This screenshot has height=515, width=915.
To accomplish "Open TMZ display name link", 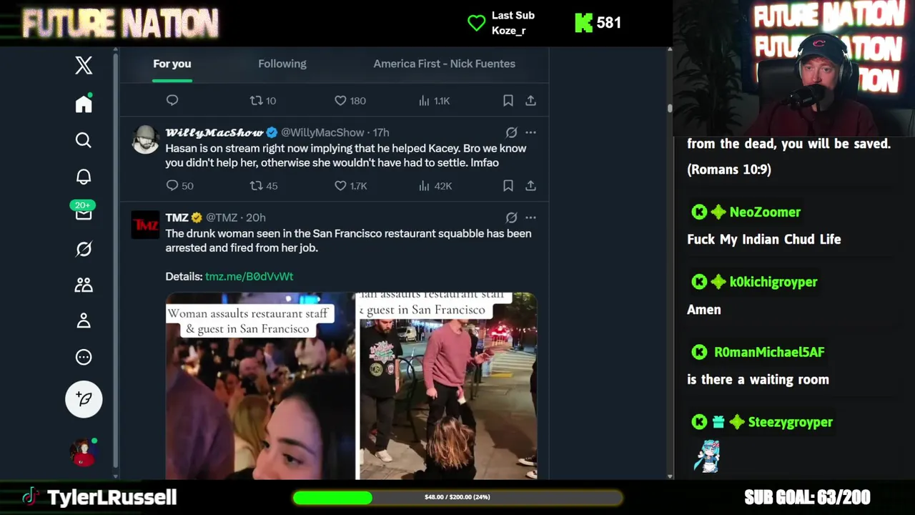I will [177, 217].
